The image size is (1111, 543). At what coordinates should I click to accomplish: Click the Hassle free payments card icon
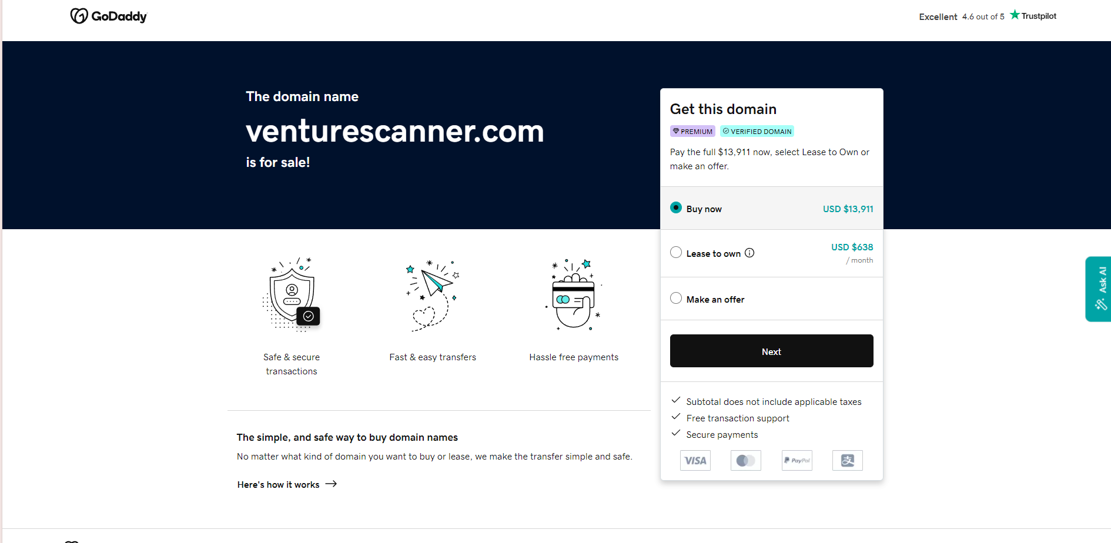tap(573, 296)
